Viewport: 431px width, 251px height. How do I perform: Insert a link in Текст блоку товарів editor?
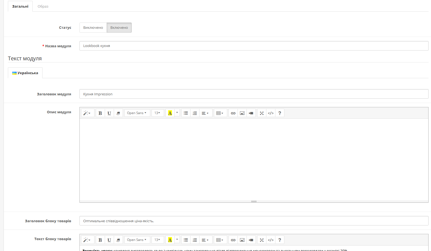click(x=233, y=240)
